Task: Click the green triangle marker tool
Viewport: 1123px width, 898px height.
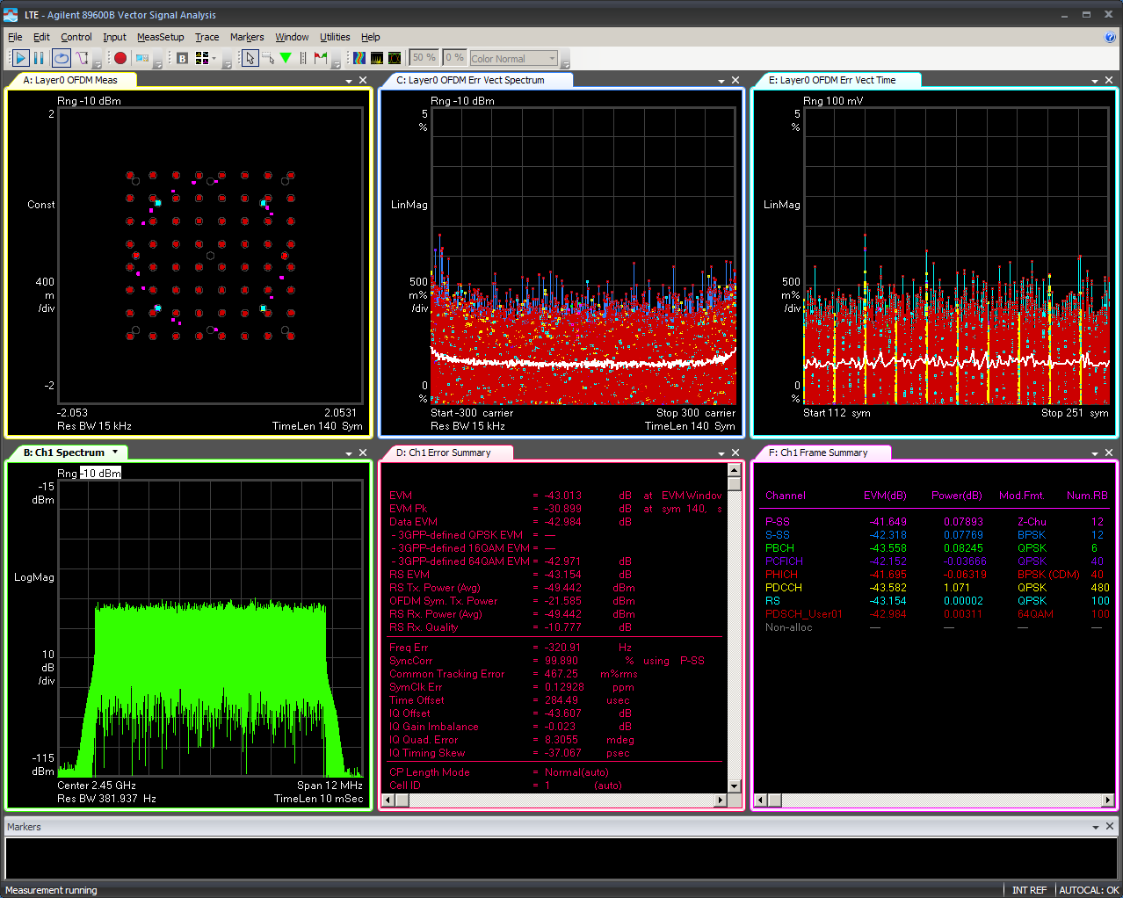Action: click(x=286, y=58)
